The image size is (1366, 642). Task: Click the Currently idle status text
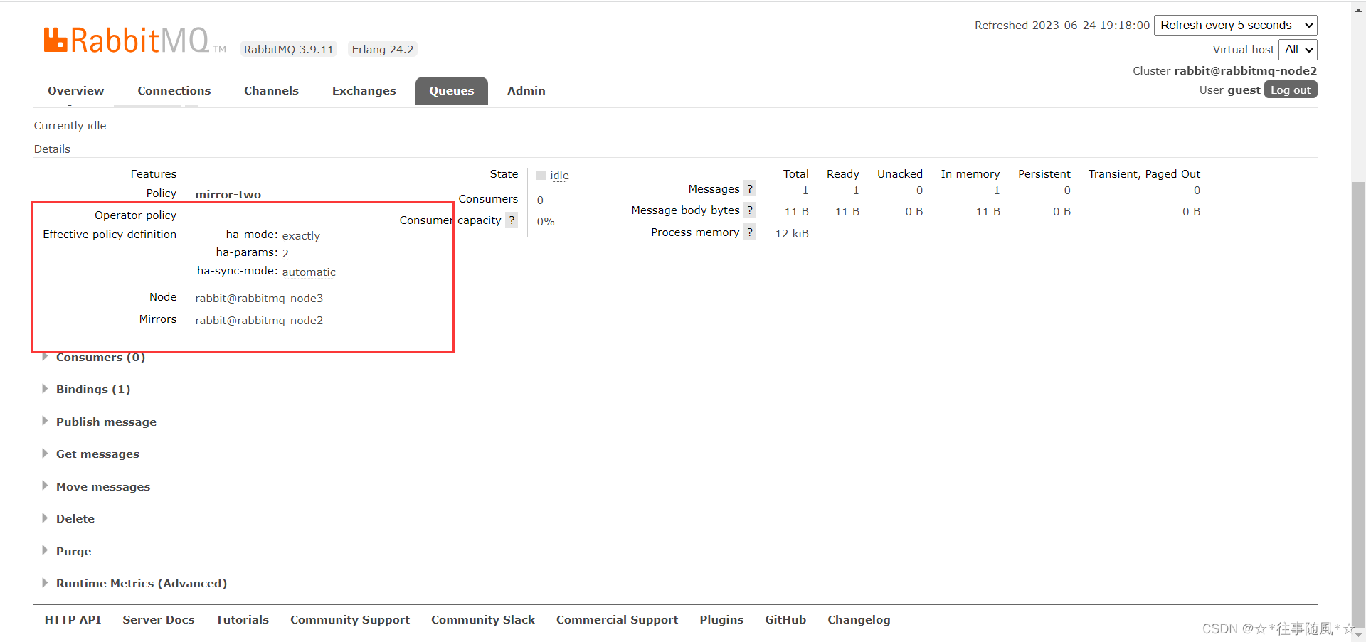click(x=70, y=125)
